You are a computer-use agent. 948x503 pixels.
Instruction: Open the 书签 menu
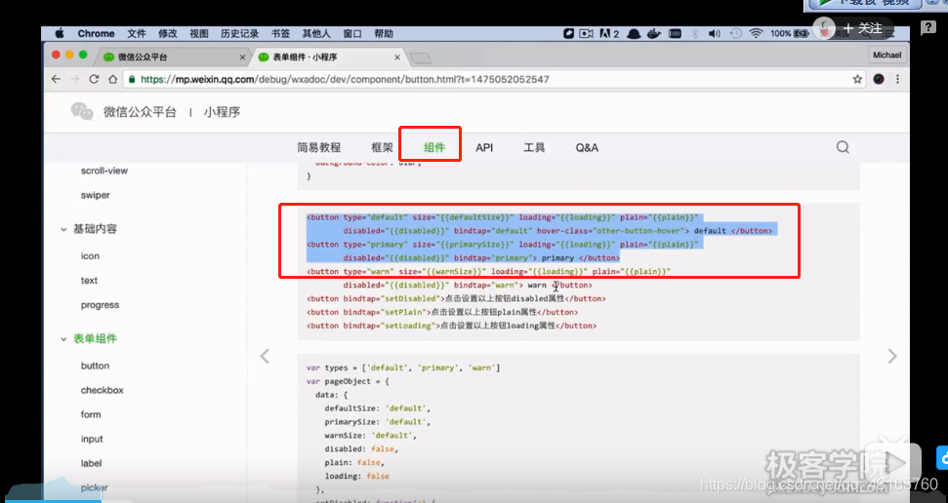tap(280, 34)
